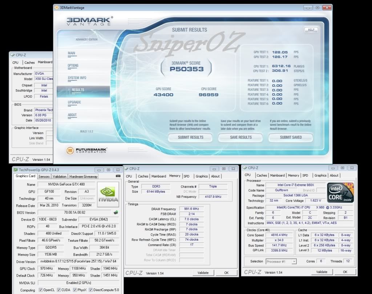Viewport: 372px width, 294px height.
Task: Toggle the DirectCompute 5.0 checkbox
Action: [x=92, y=290]
